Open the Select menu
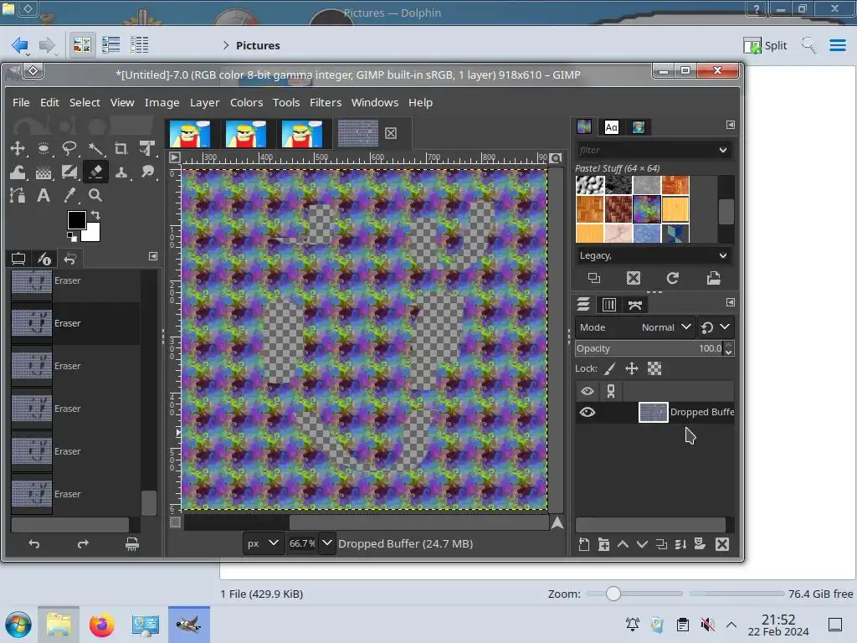Image resolution: width=857 pixels, height=643 pixels. click(x=85, y=102)
